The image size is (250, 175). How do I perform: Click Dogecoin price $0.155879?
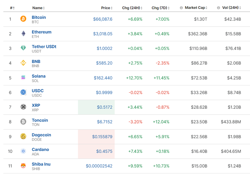click(102, 137)
